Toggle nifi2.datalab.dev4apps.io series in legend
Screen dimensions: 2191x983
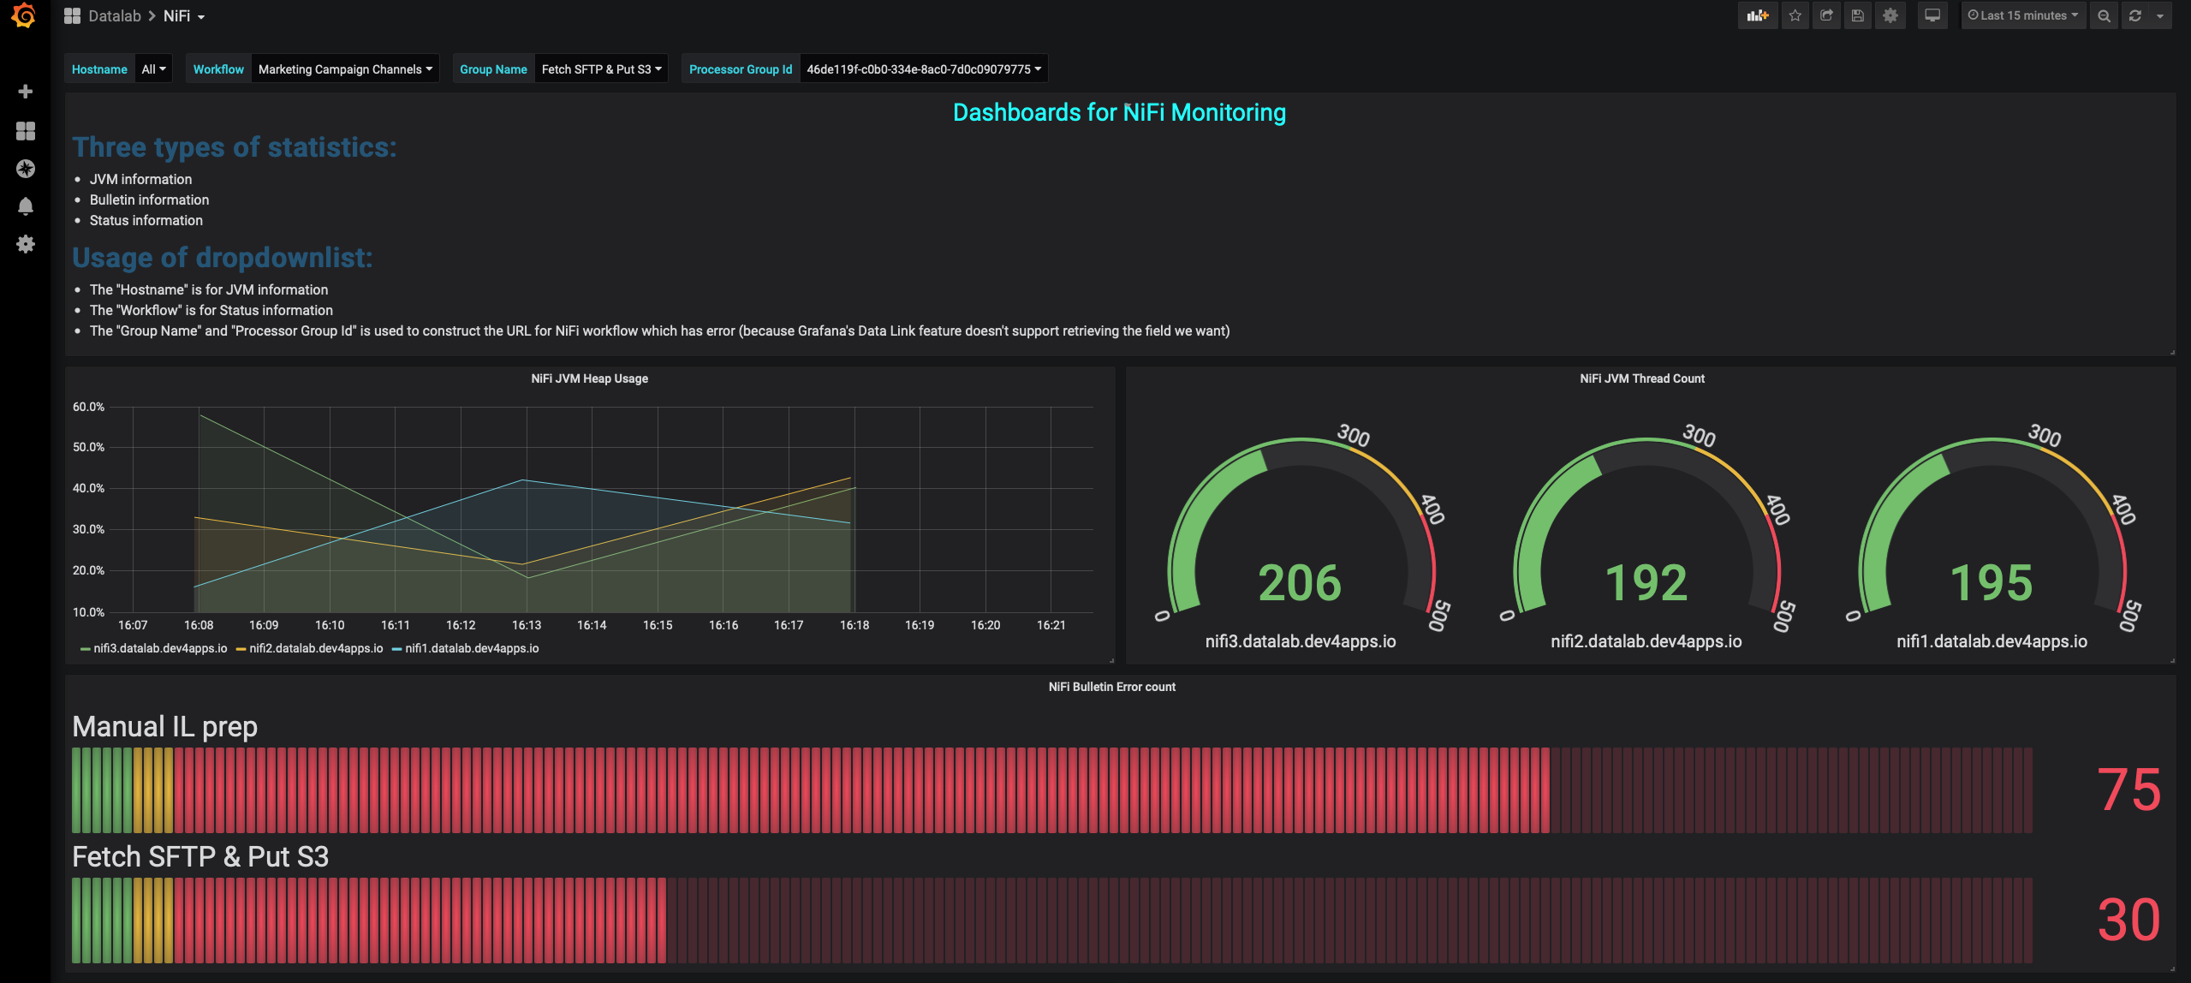tap(315, 648)
